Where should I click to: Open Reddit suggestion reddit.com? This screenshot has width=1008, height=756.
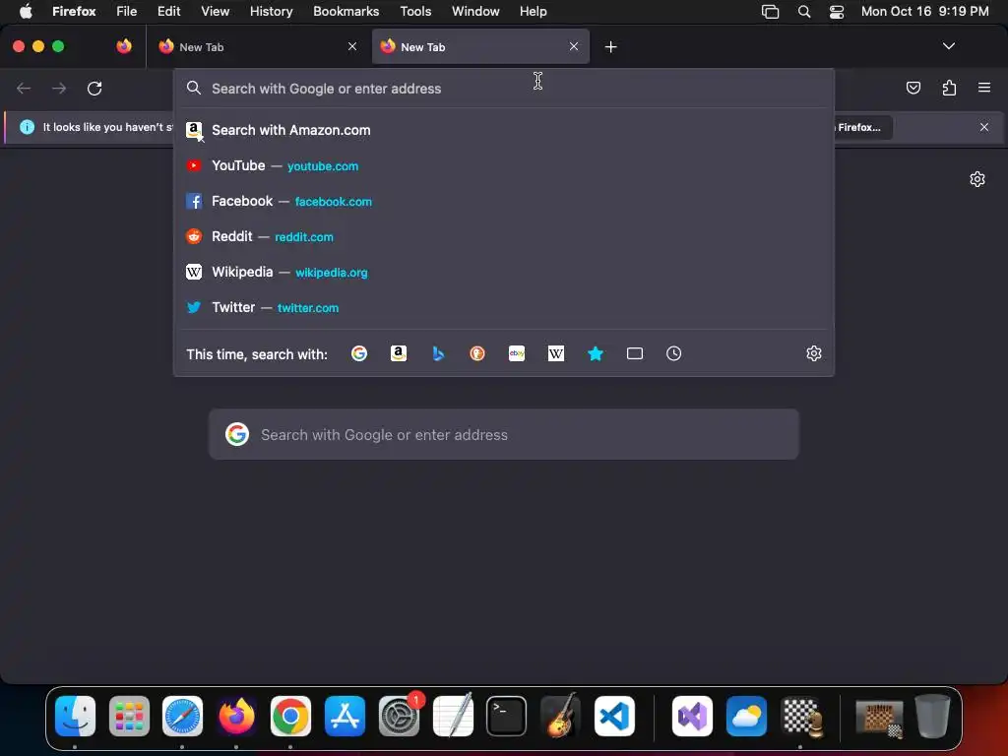click(504, 236)
